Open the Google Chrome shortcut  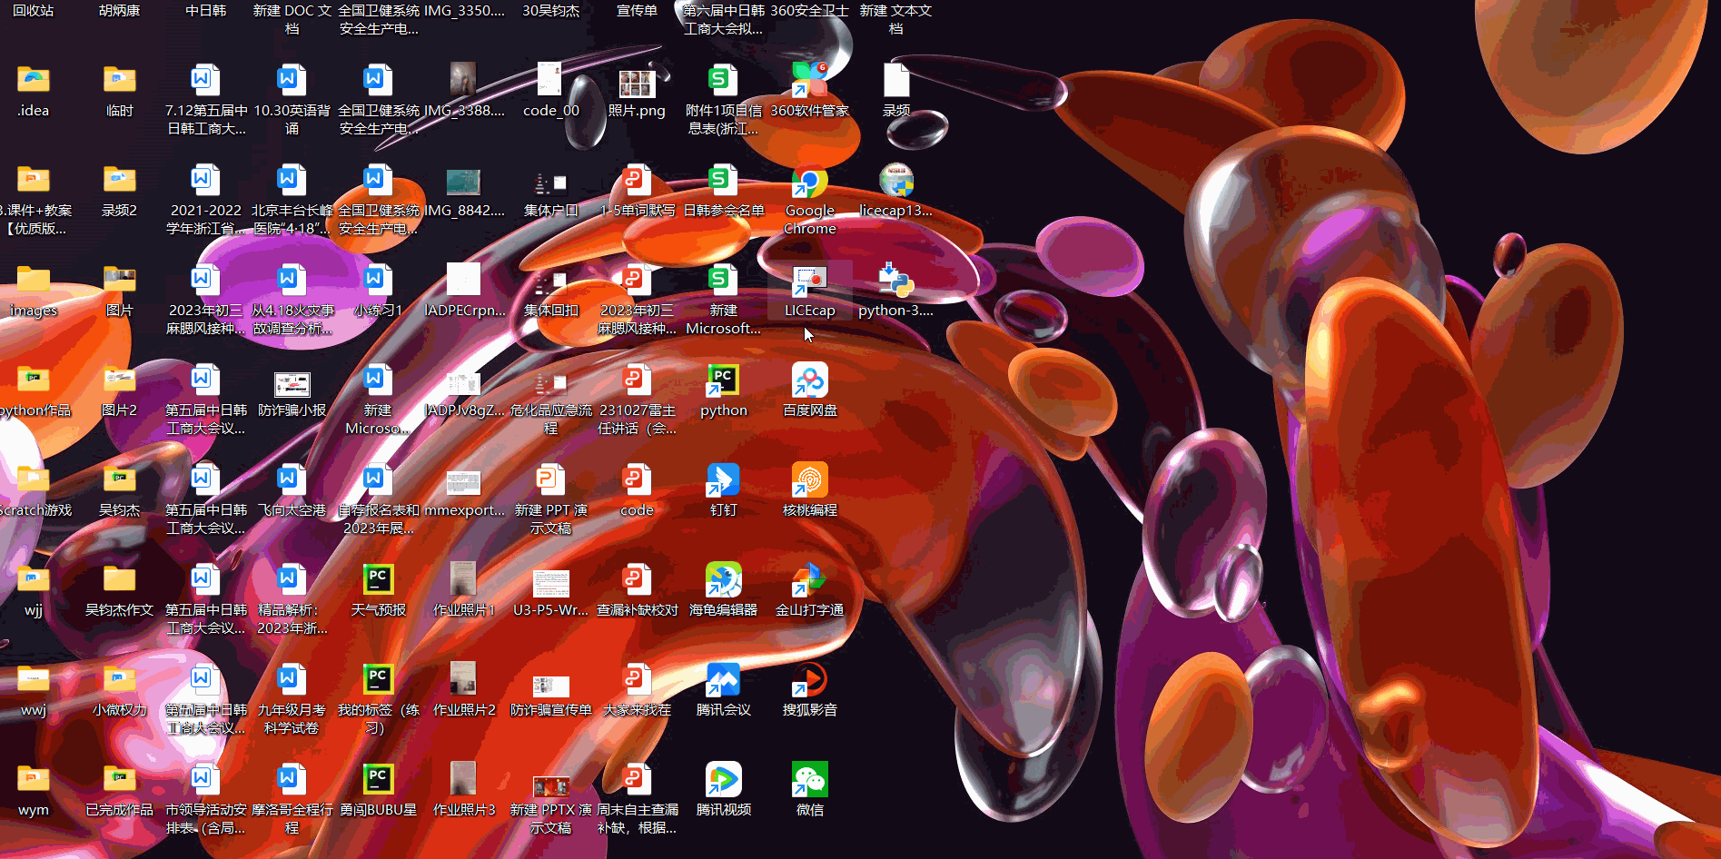tap(809, 182)
